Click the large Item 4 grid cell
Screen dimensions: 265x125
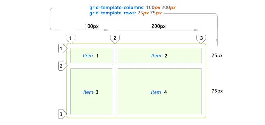pyautogui.click(x=159, y=92)
